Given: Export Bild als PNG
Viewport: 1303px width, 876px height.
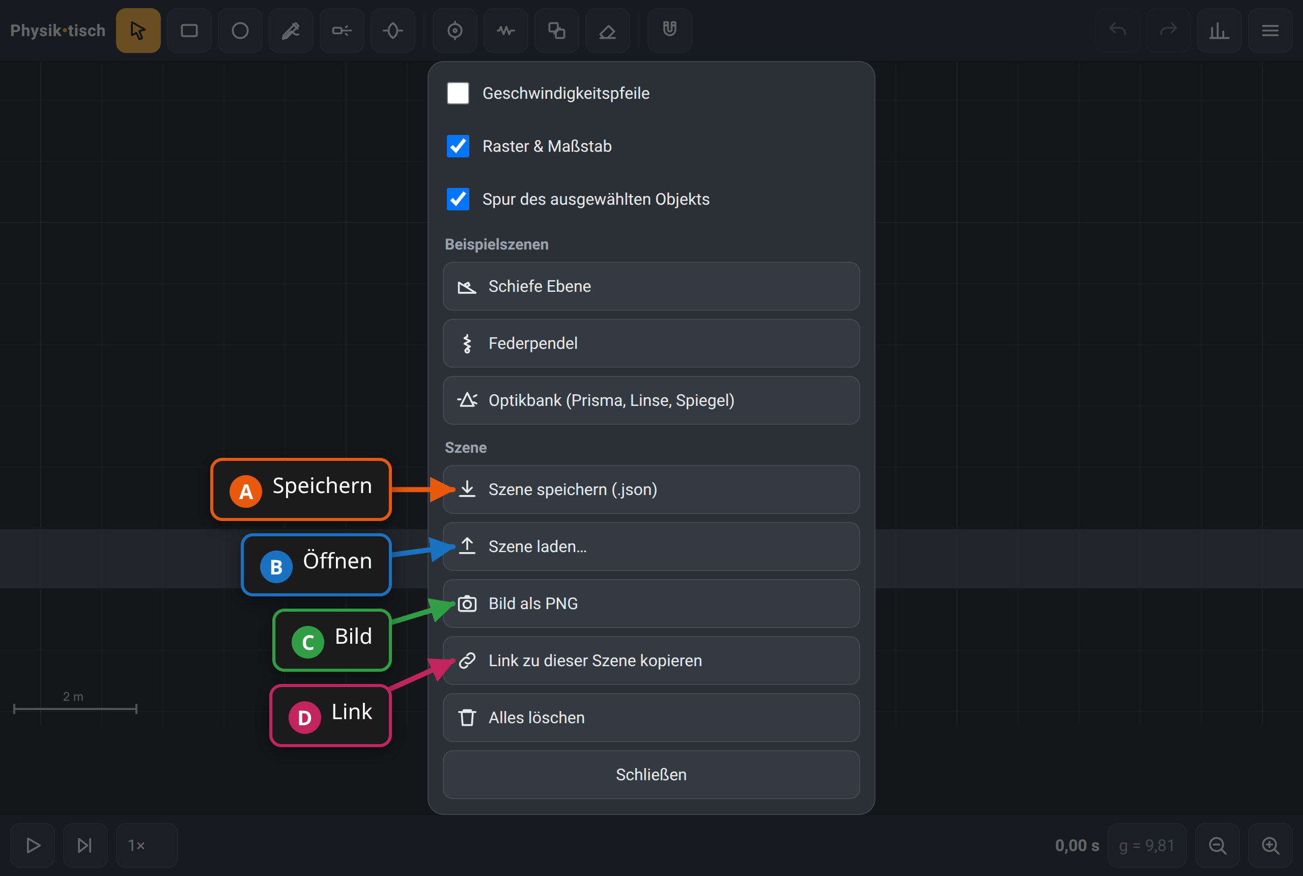Looking at the screenshot, I should click(651, 604).
